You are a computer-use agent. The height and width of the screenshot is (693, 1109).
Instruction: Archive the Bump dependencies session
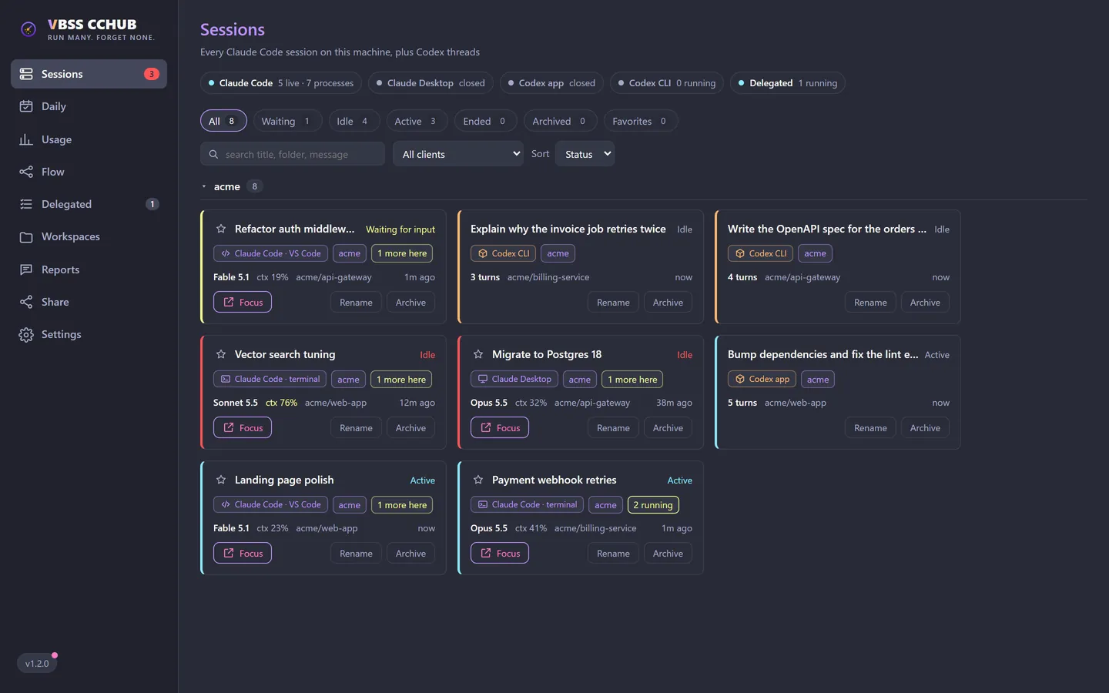point(925,428)
